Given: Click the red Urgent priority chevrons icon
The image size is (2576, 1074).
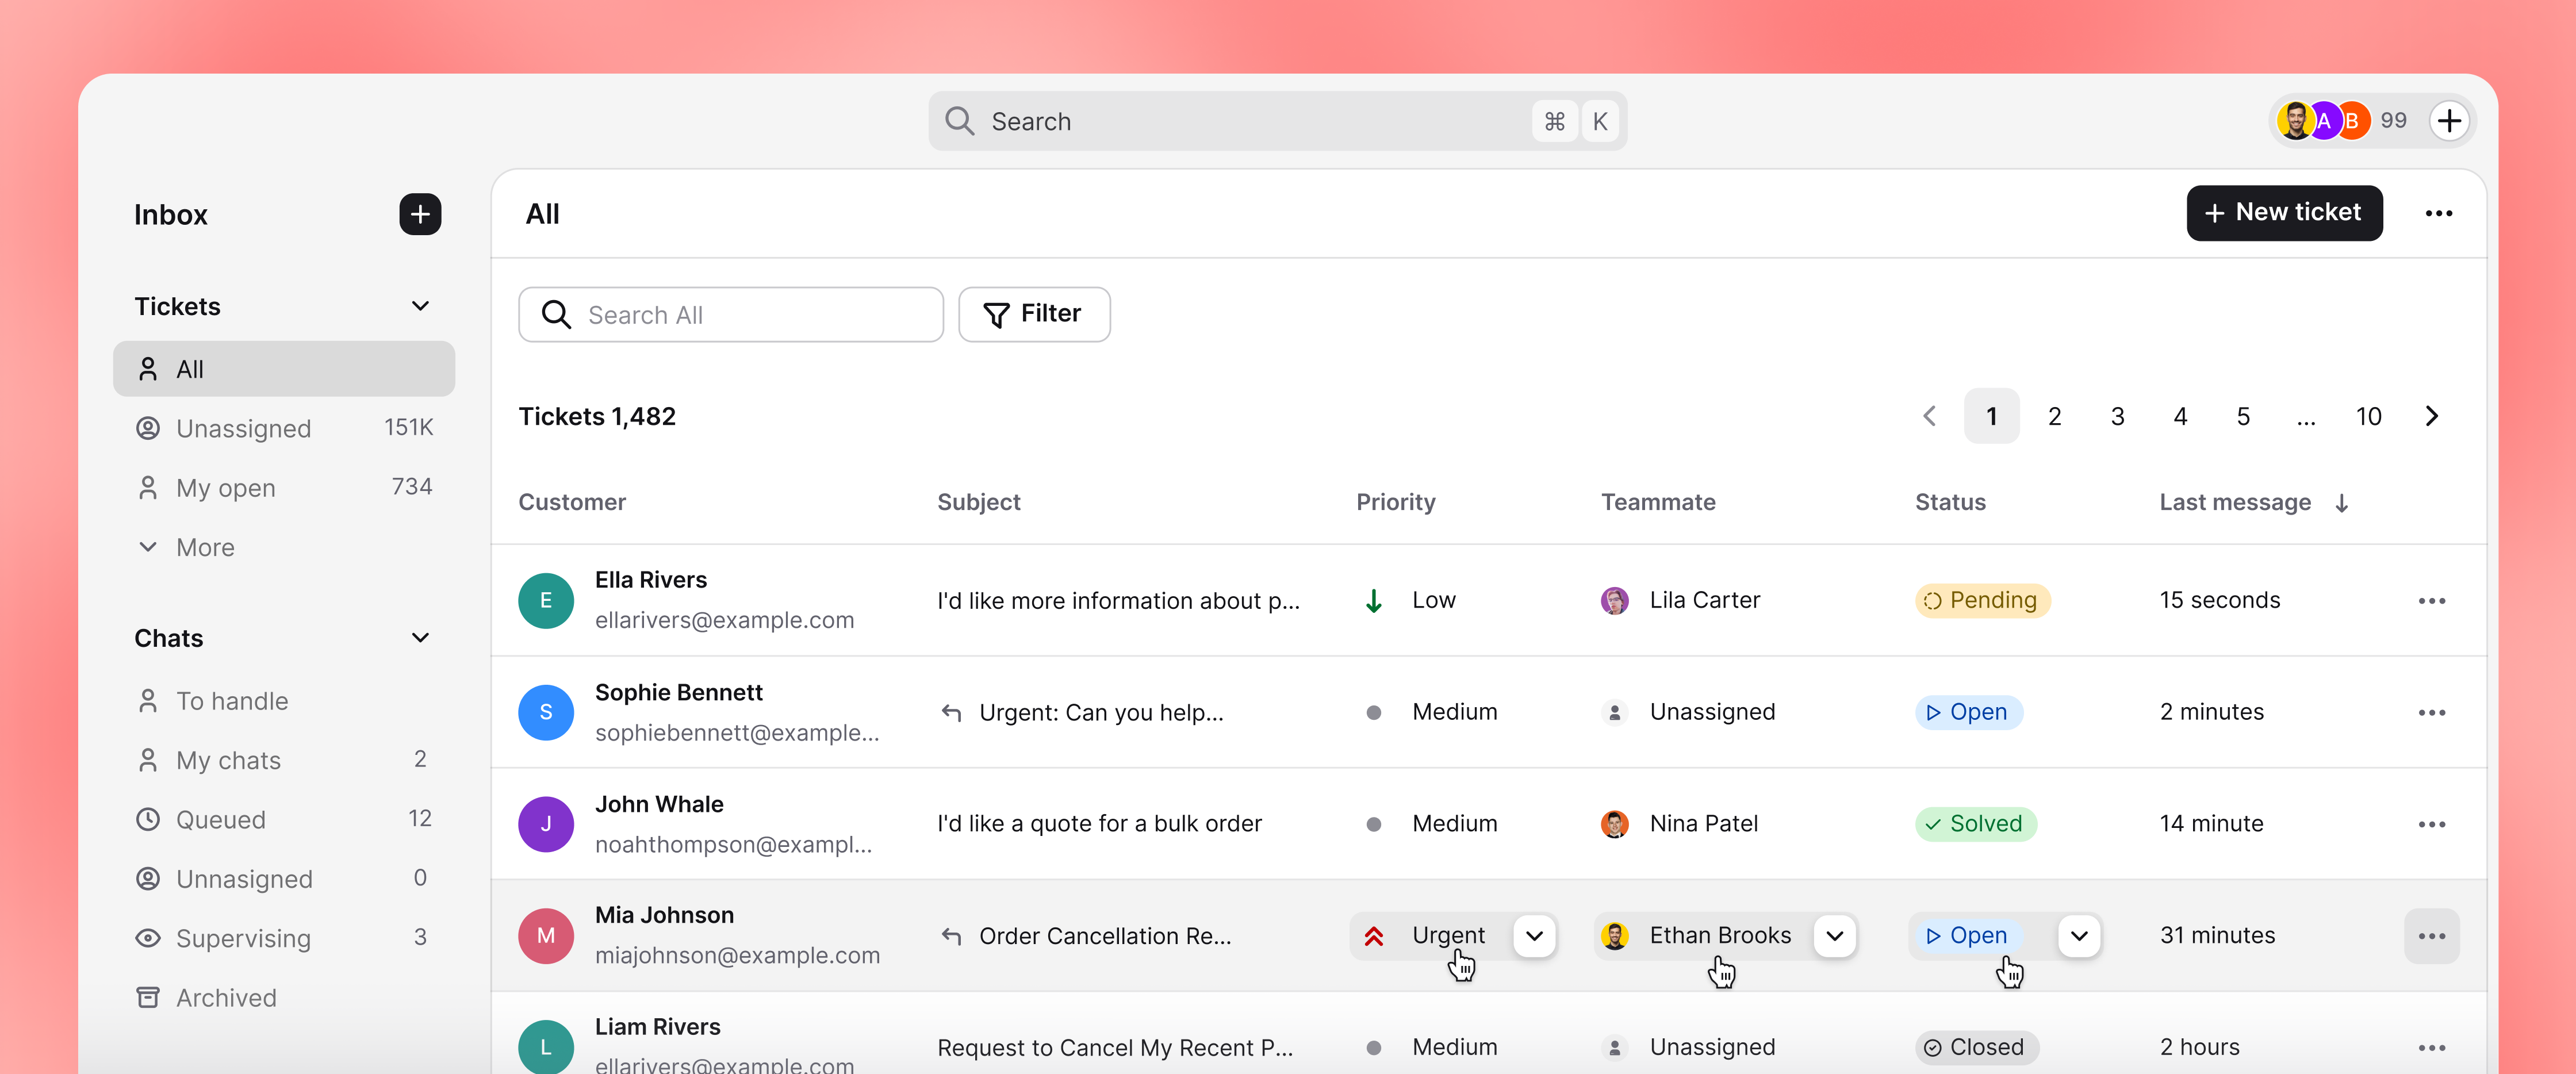Looking at the screenshot, I should (x=1373, y=936).
